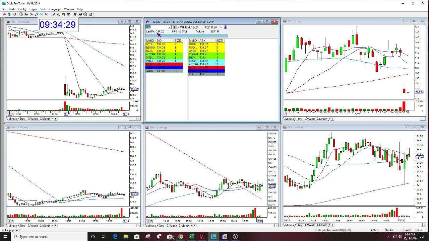
Task: Click the SIZE header of the ask table
Action: (x=220, y=41)
